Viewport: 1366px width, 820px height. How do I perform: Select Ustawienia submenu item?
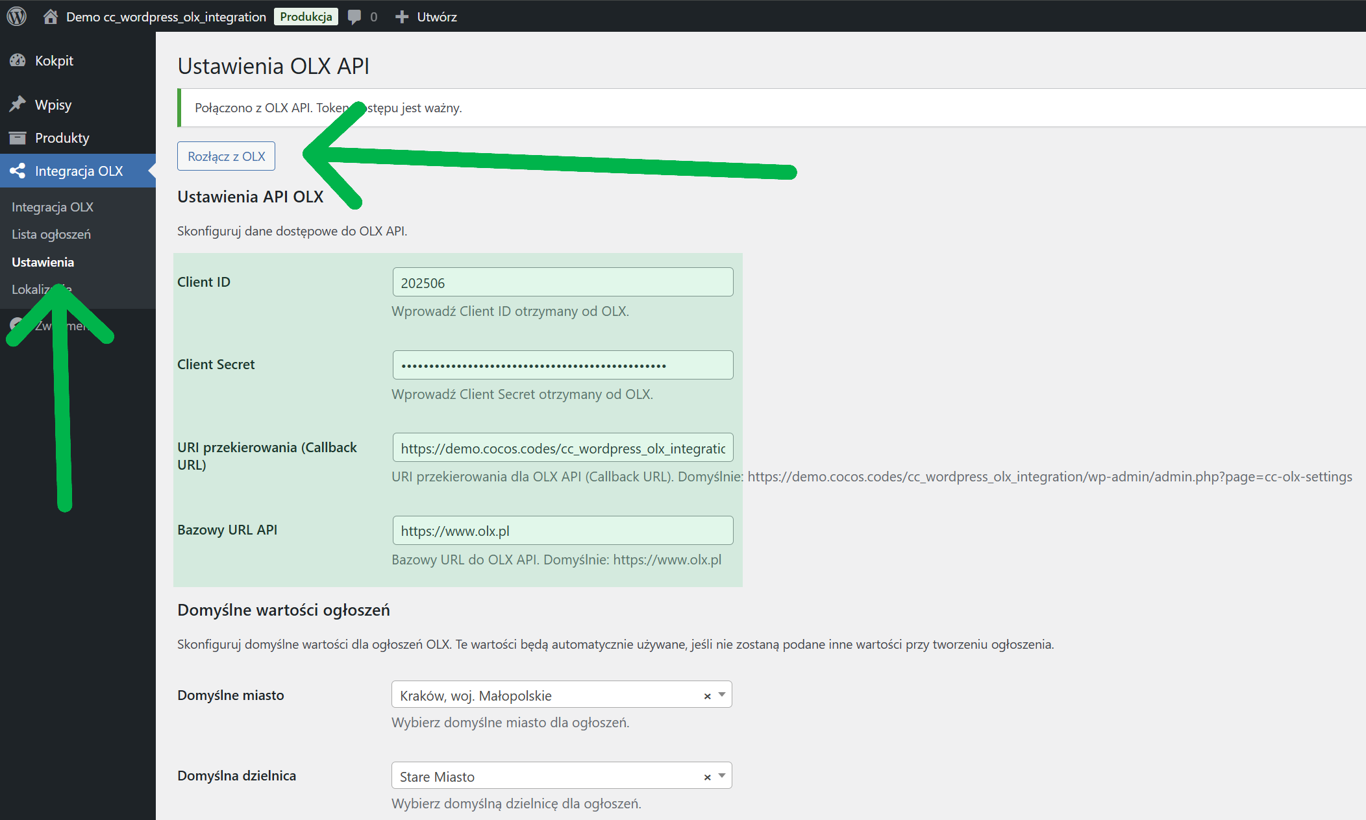tap(43, 262)
